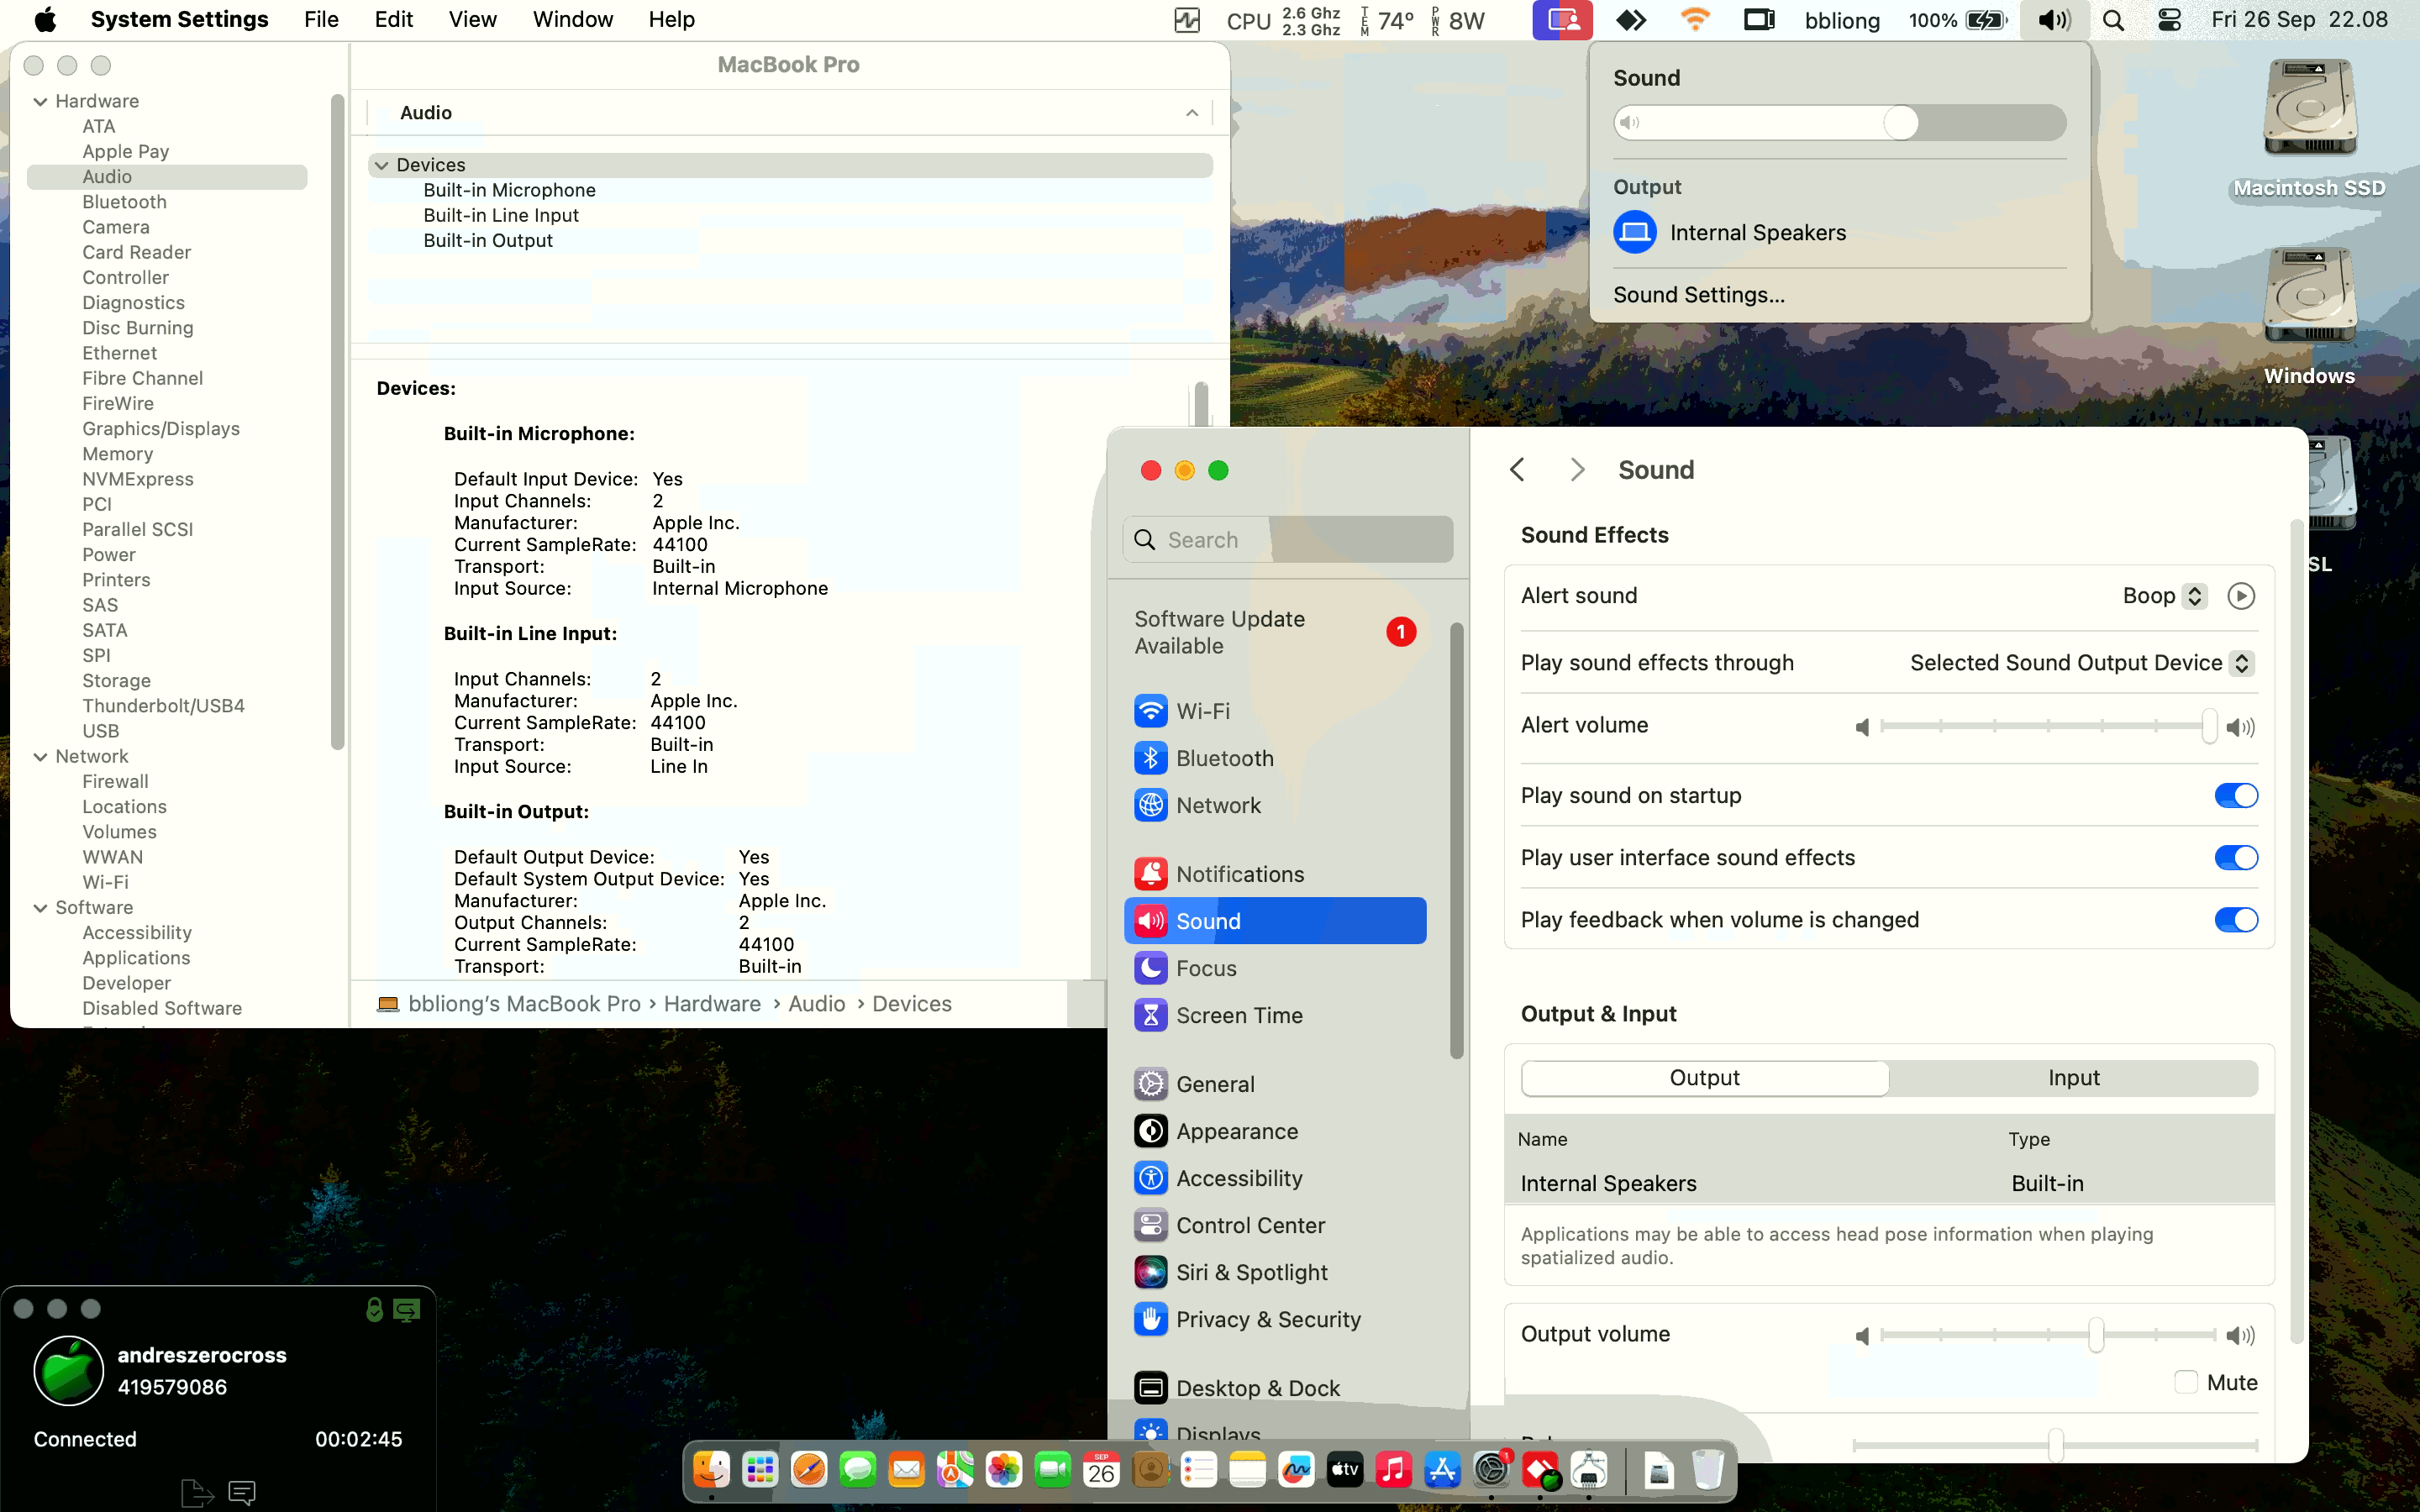Adjust the Alert volume slider
This screenshot has width=2420, height=1512.
point(2048,727)
